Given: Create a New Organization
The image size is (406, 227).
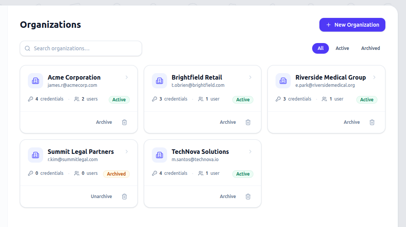Looking at the screenshot, I should click(x=352, y=25).
